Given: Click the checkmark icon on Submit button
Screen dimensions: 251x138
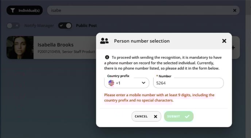Looking at the screenshot, I should [x=187, y=117].
